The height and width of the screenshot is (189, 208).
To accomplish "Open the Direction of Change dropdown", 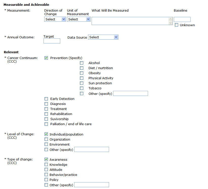I will [55, 19].
